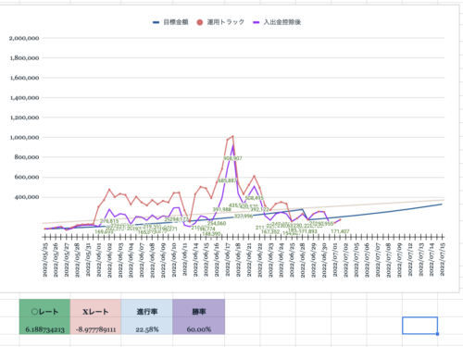This screenshot has height=347, width=463.
Task: Select the 目標金額 legend label
Action: (x=176, y=22)
